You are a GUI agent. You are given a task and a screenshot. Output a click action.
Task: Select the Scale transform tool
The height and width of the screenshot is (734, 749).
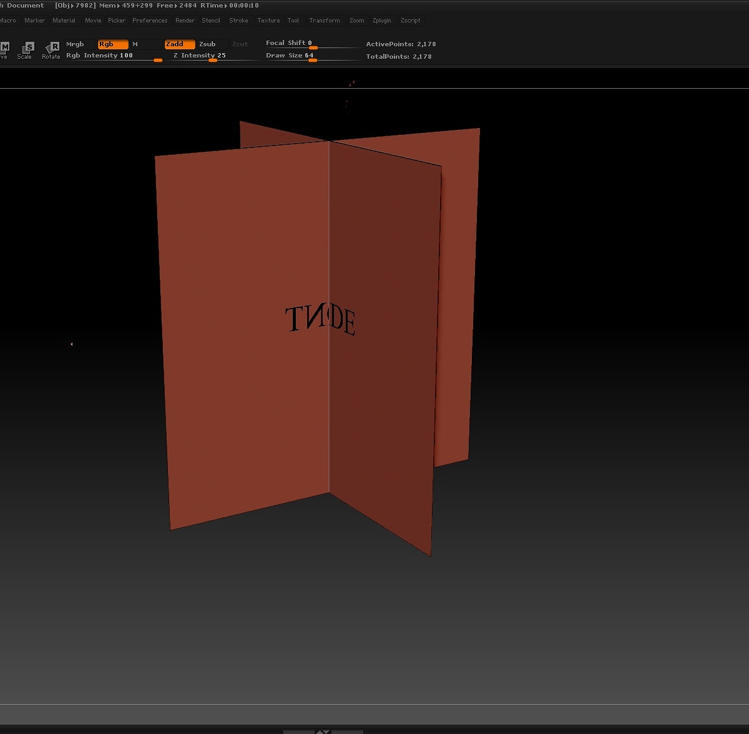26,50
